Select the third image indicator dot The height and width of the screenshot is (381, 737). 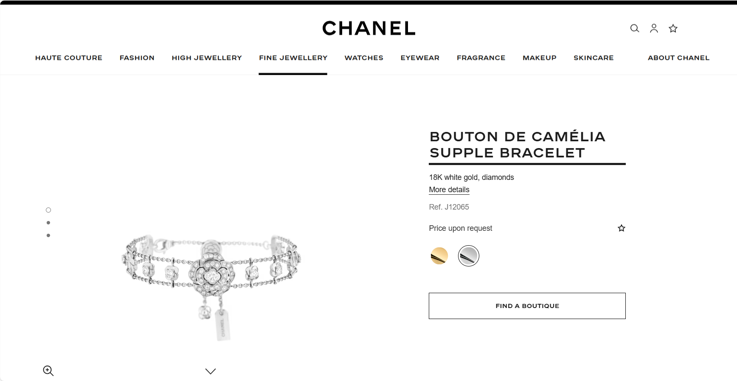pos(48,235)
